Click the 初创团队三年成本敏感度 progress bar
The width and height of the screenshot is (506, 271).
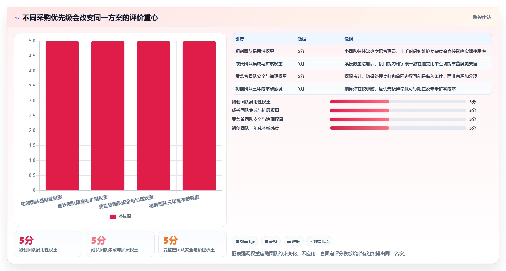point(398,128)
